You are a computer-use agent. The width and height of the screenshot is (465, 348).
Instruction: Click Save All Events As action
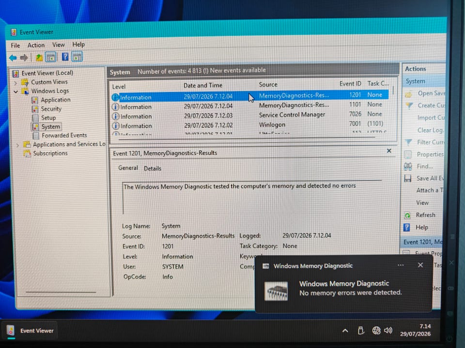pos(424,178)
